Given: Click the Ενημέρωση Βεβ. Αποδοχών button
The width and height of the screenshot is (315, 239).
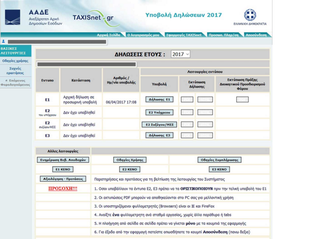Looking at the screenshot, I should 63,160.
